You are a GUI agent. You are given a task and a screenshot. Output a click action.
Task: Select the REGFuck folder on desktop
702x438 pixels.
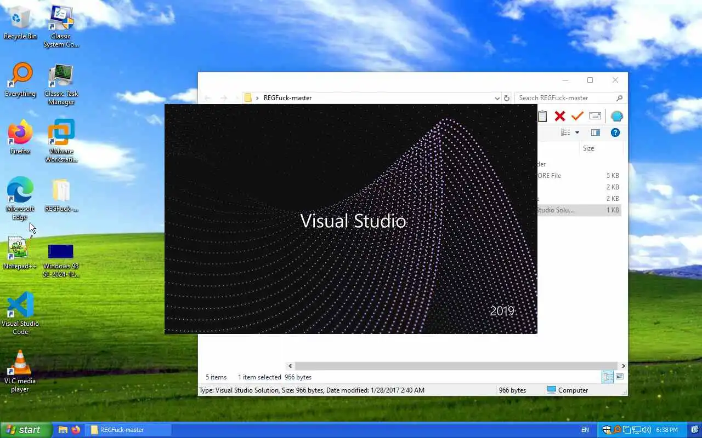pos(61,195)
